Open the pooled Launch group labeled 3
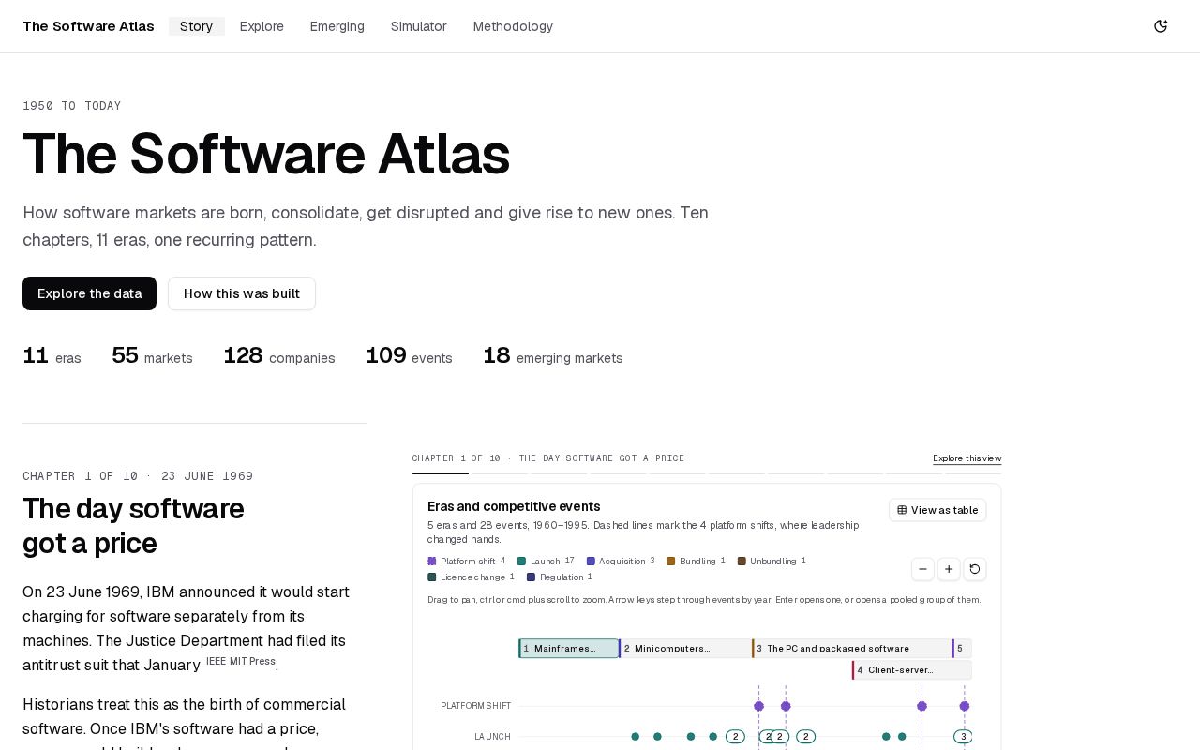Image resolution: width=1200 pixels, height=750 pixels. coord(963,737)
